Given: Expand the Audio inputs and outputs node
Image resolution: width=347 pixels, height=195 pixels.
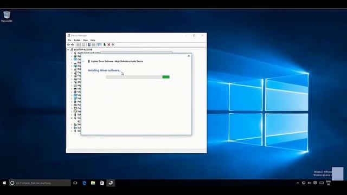Looking at the screenshot, I should [72, 53].
